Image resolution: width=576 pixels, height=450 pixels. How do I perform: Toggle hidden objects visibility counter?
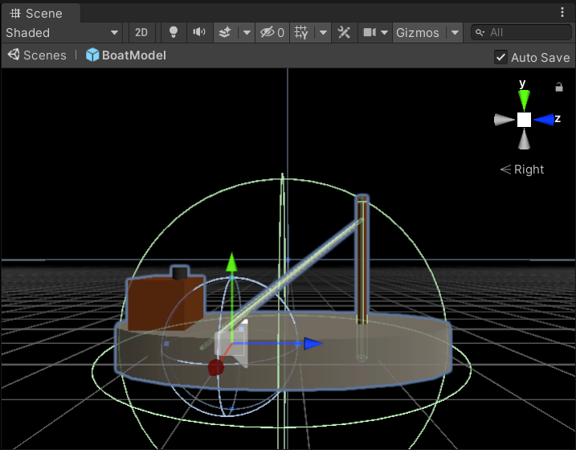pos(272,33)
